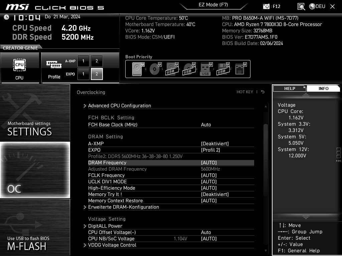The width and height of the screenshot is (342, 256).
Task: Close the BIOS with the X icon
Action: [332, 7]
